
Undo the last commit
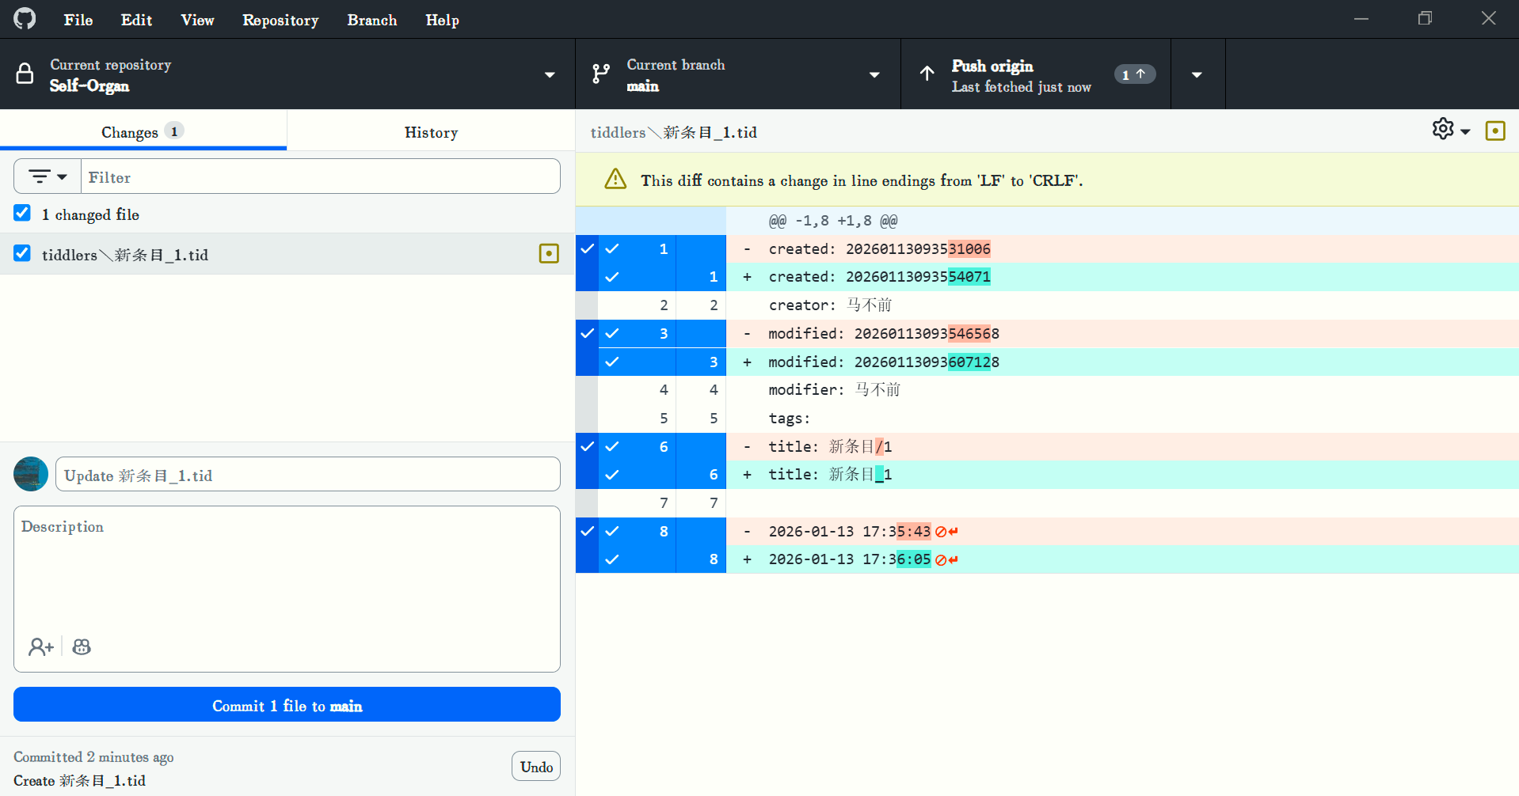[536, 766]
